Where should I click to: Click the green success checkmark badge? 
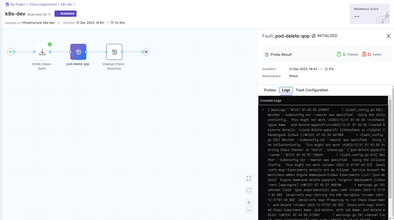(50, 44)
